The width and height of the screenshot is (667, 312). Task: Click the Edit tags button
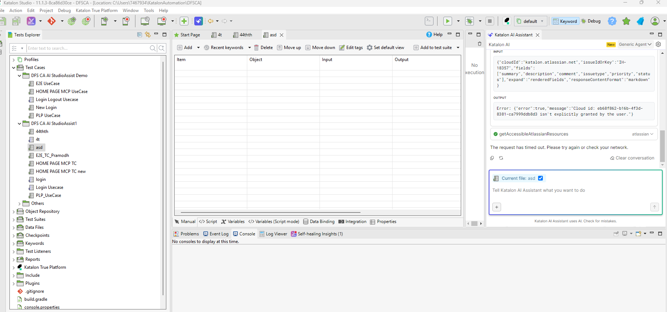(351, 48)
